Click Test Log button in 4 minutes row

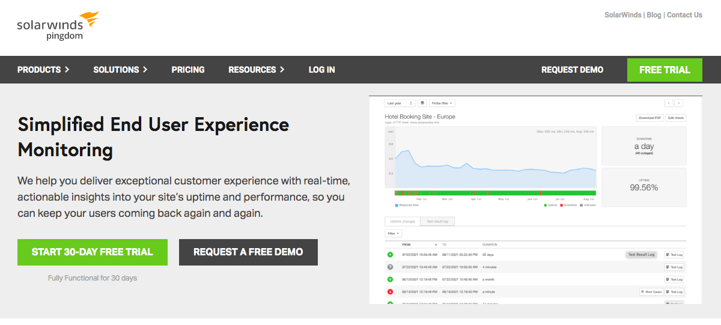[674, 267]
